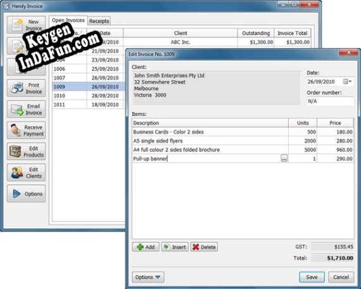This screenshot has height=289, width=361.
Task: Click units value 500
Action: point(303,132)
